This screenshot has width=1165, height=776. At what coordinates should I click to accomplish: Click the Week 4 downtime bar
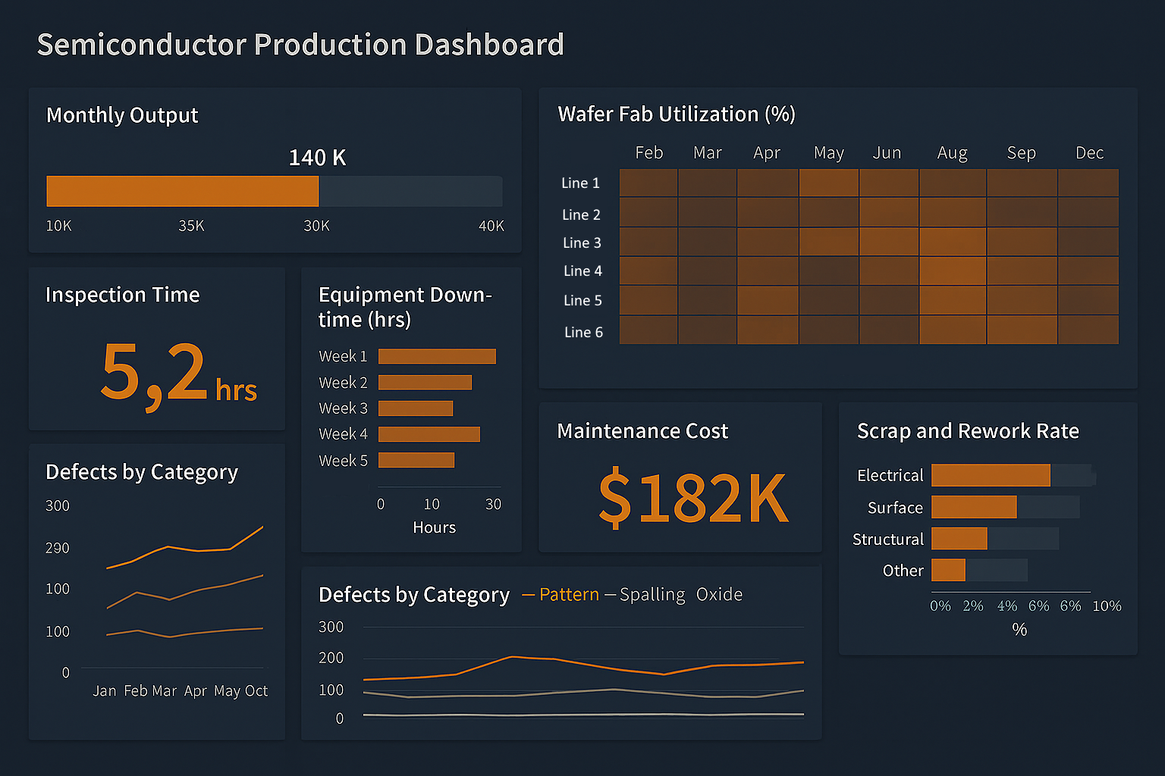tap(429, 433)
